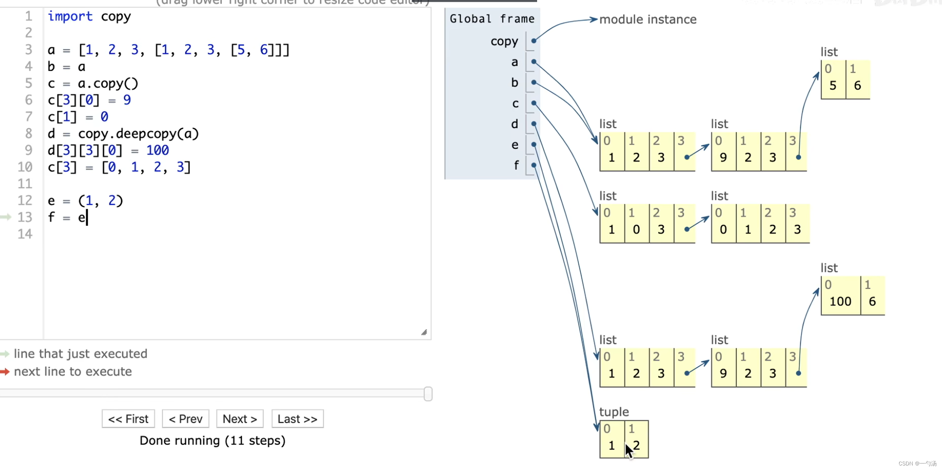This screenshot has height=470, width=942.
Task: Click the module instance label
Action: [x=648, y=19]
